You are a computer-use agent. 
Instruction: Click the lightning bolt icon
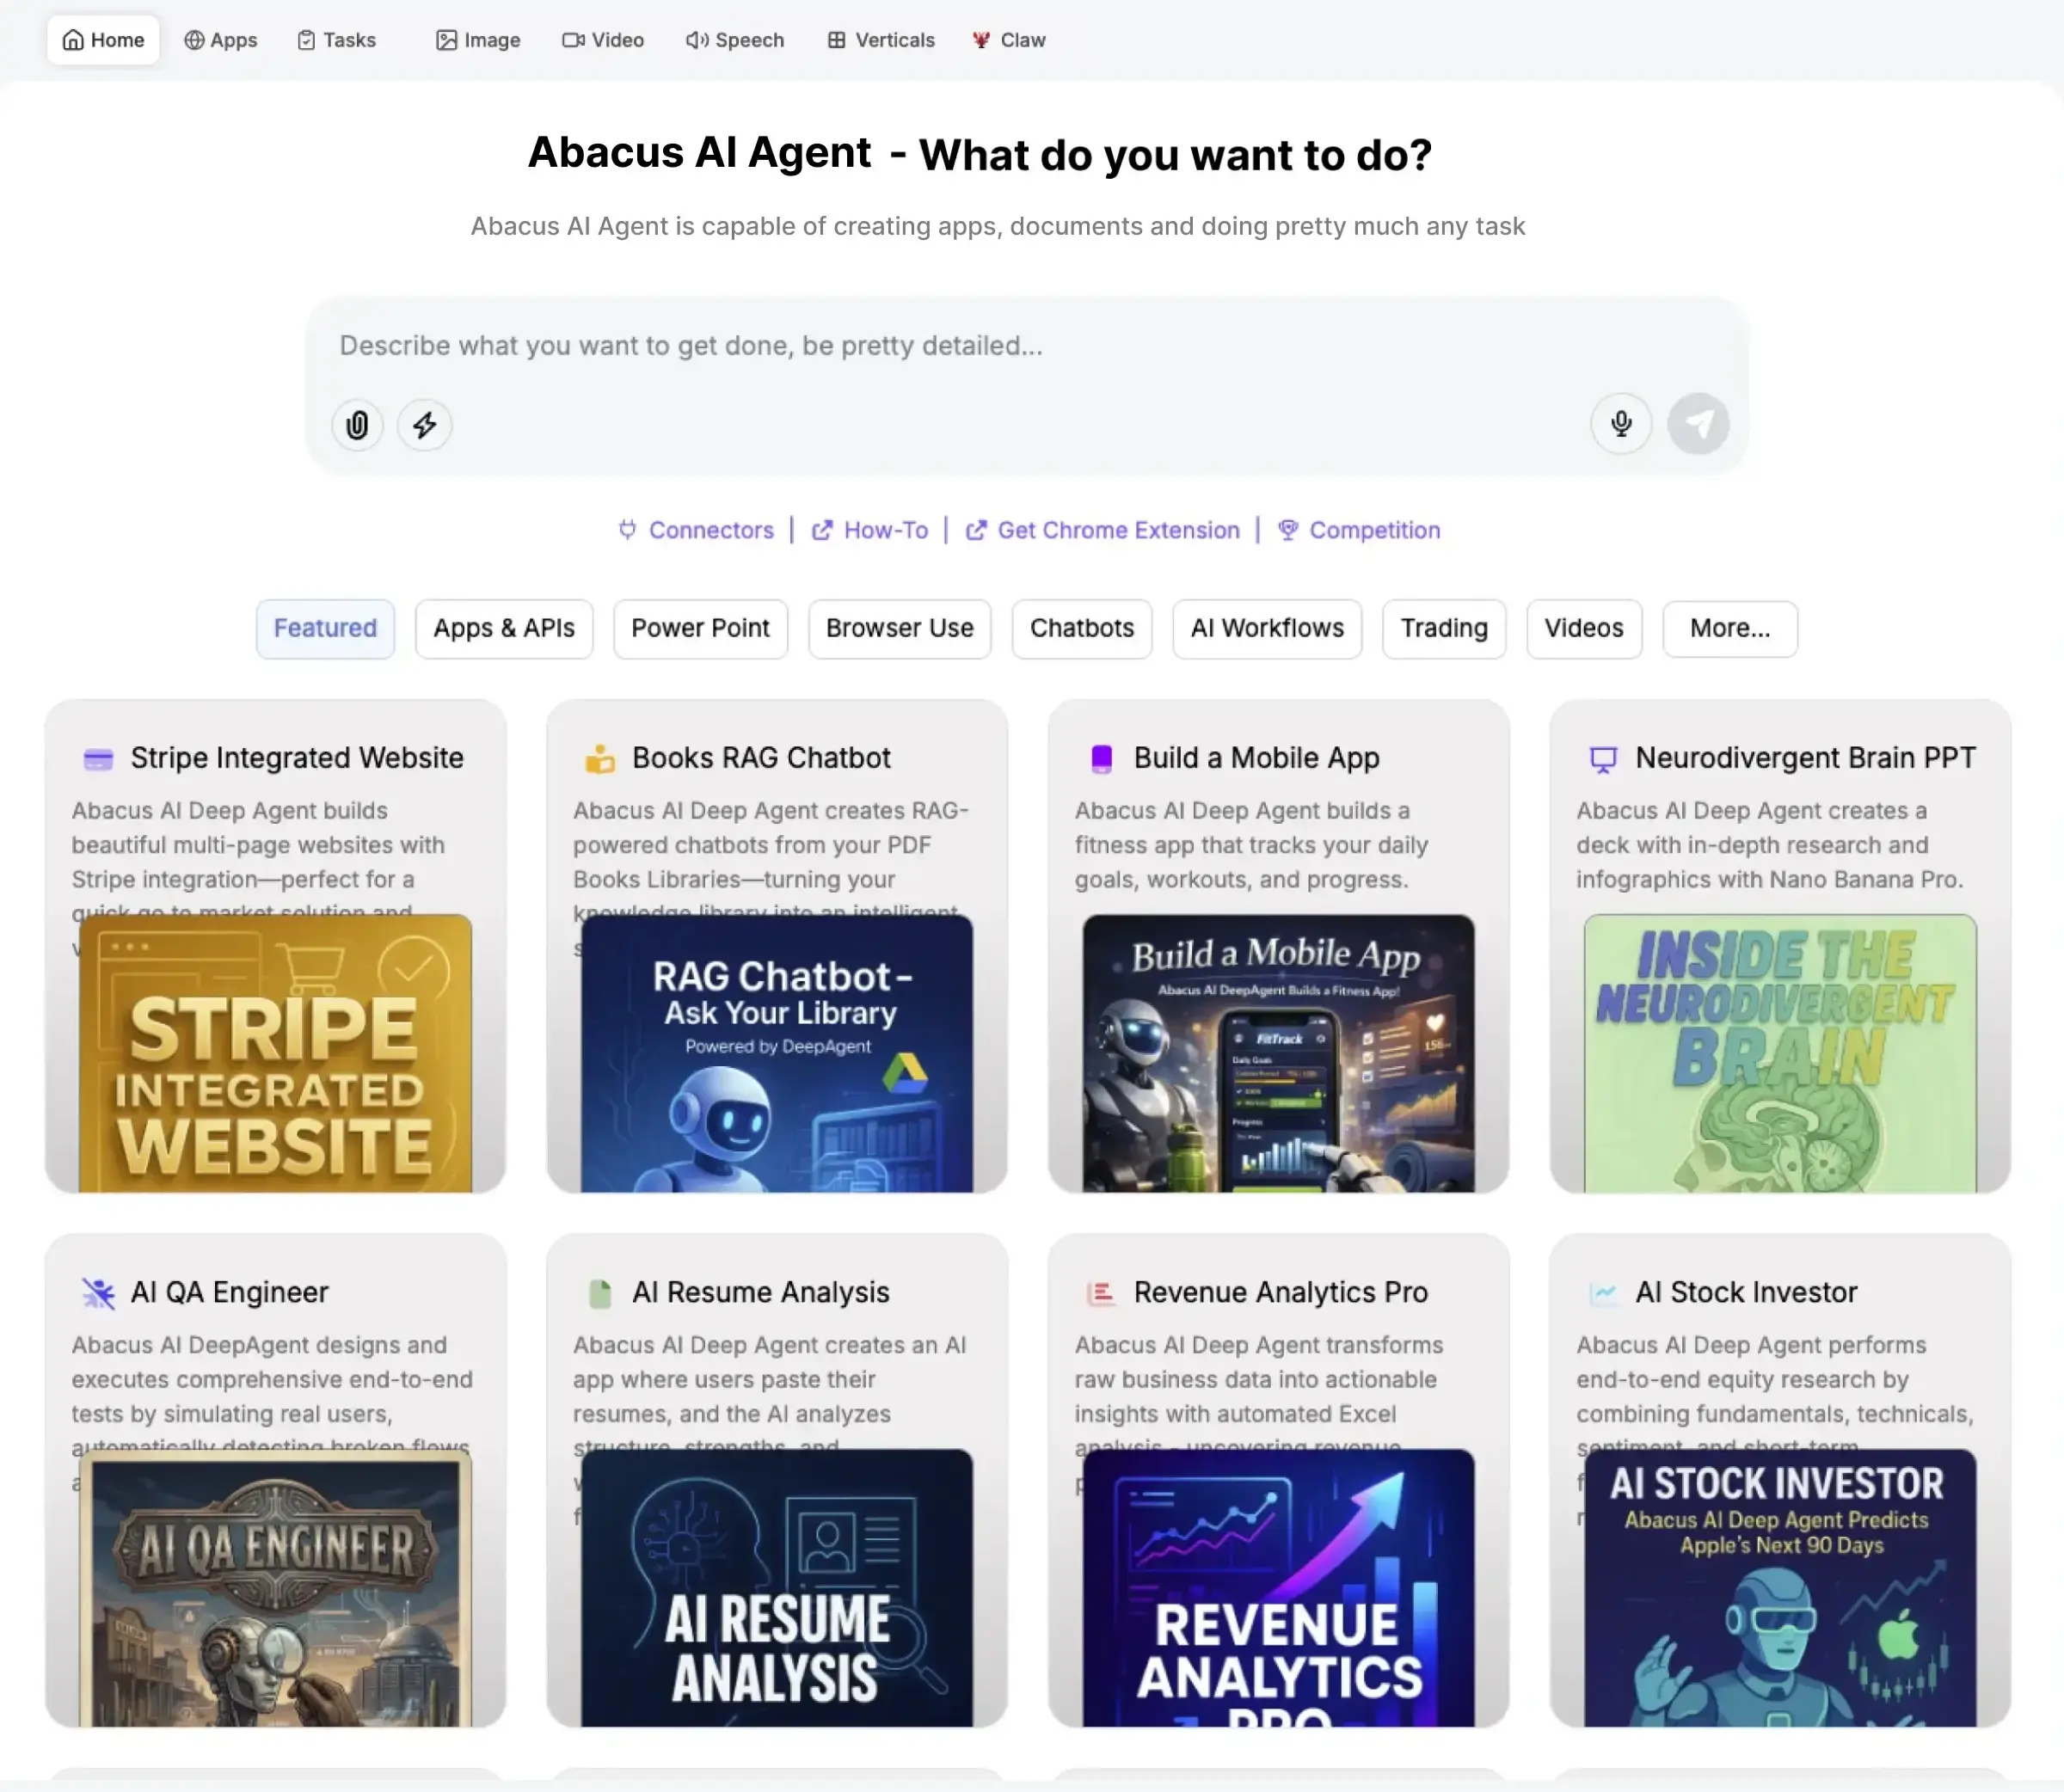[425, 425]
